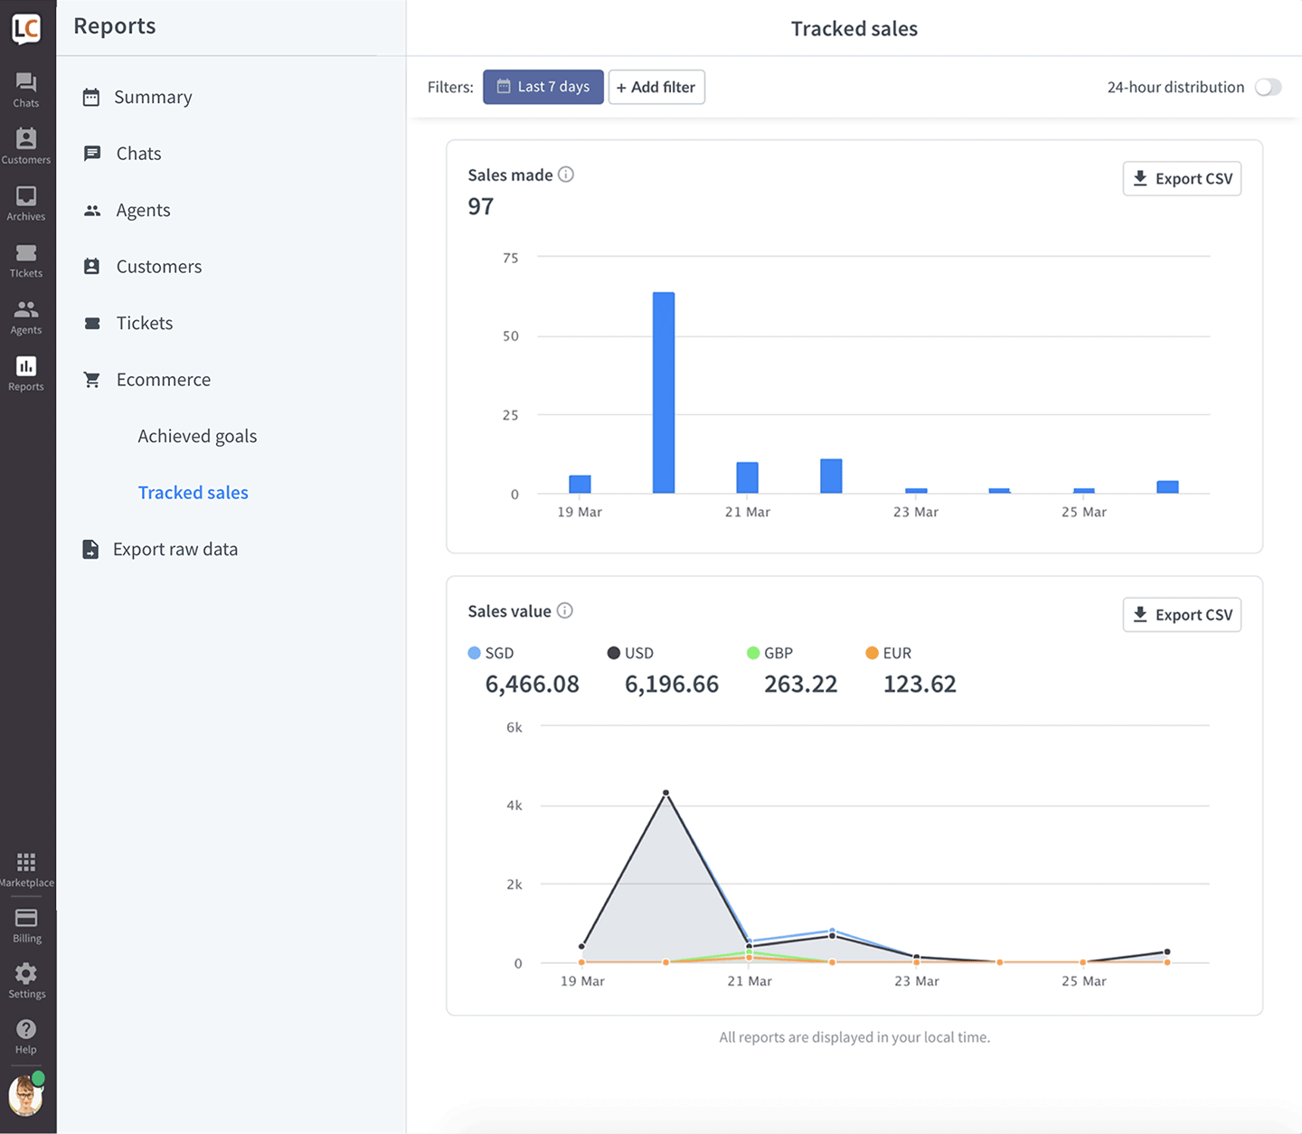
Task: Click the info icon next to Sales made
Action: point(566,175)
